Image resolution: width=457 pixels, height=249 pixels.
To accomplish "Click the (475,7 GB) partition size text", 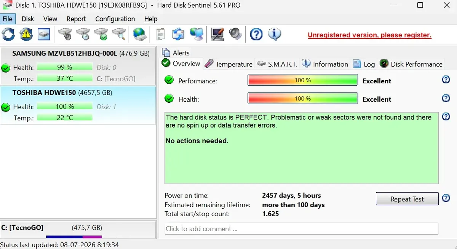I will coord(87,228).
